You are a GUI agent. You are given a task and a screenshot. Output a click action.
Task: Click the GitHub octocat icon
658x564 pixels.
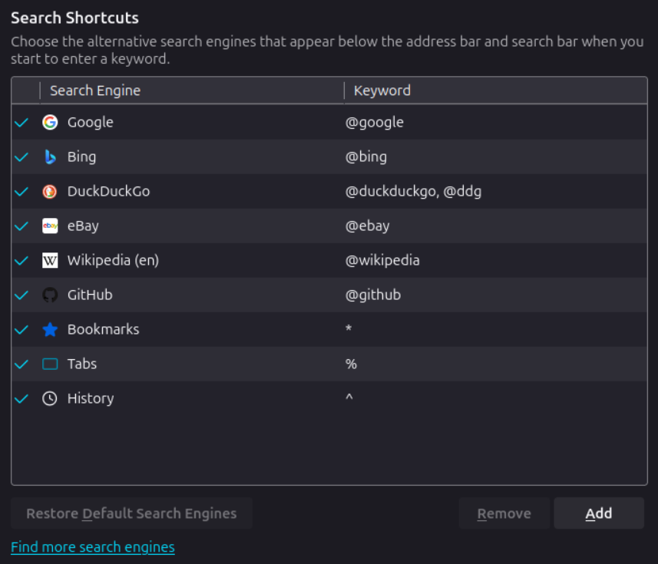point(50,295)
